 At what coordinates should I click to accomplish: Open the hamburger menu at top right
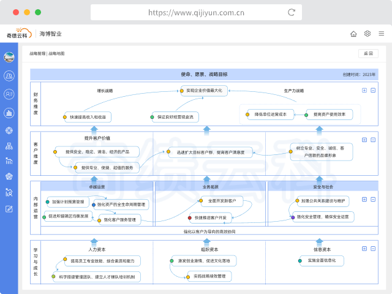[x=381, y=34]
